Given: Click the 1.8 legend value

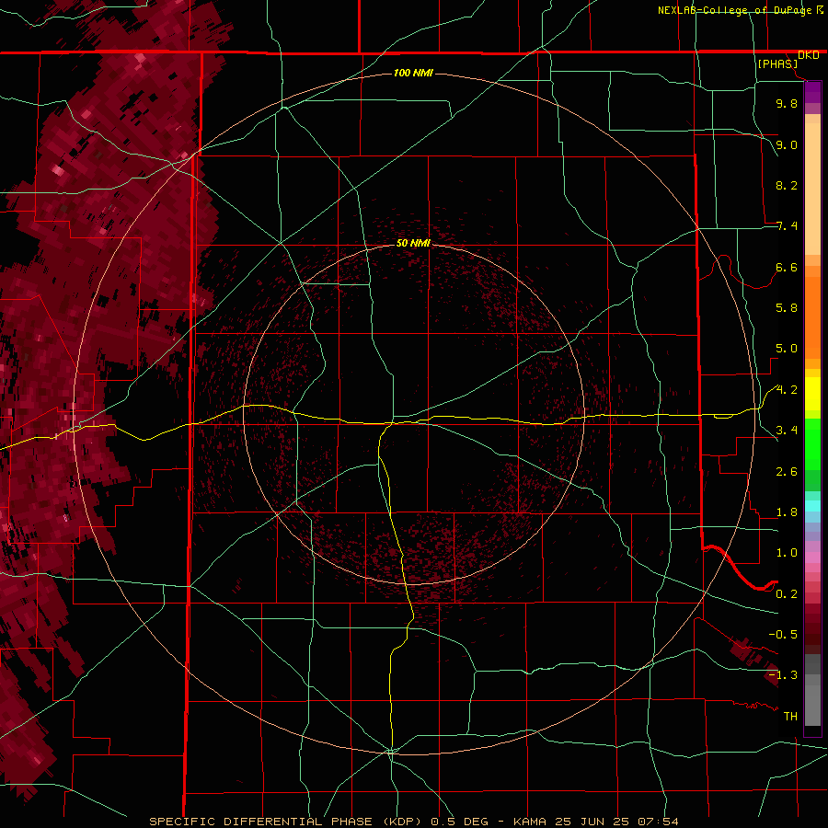Looking at the screenshot, I should (787, 512).
